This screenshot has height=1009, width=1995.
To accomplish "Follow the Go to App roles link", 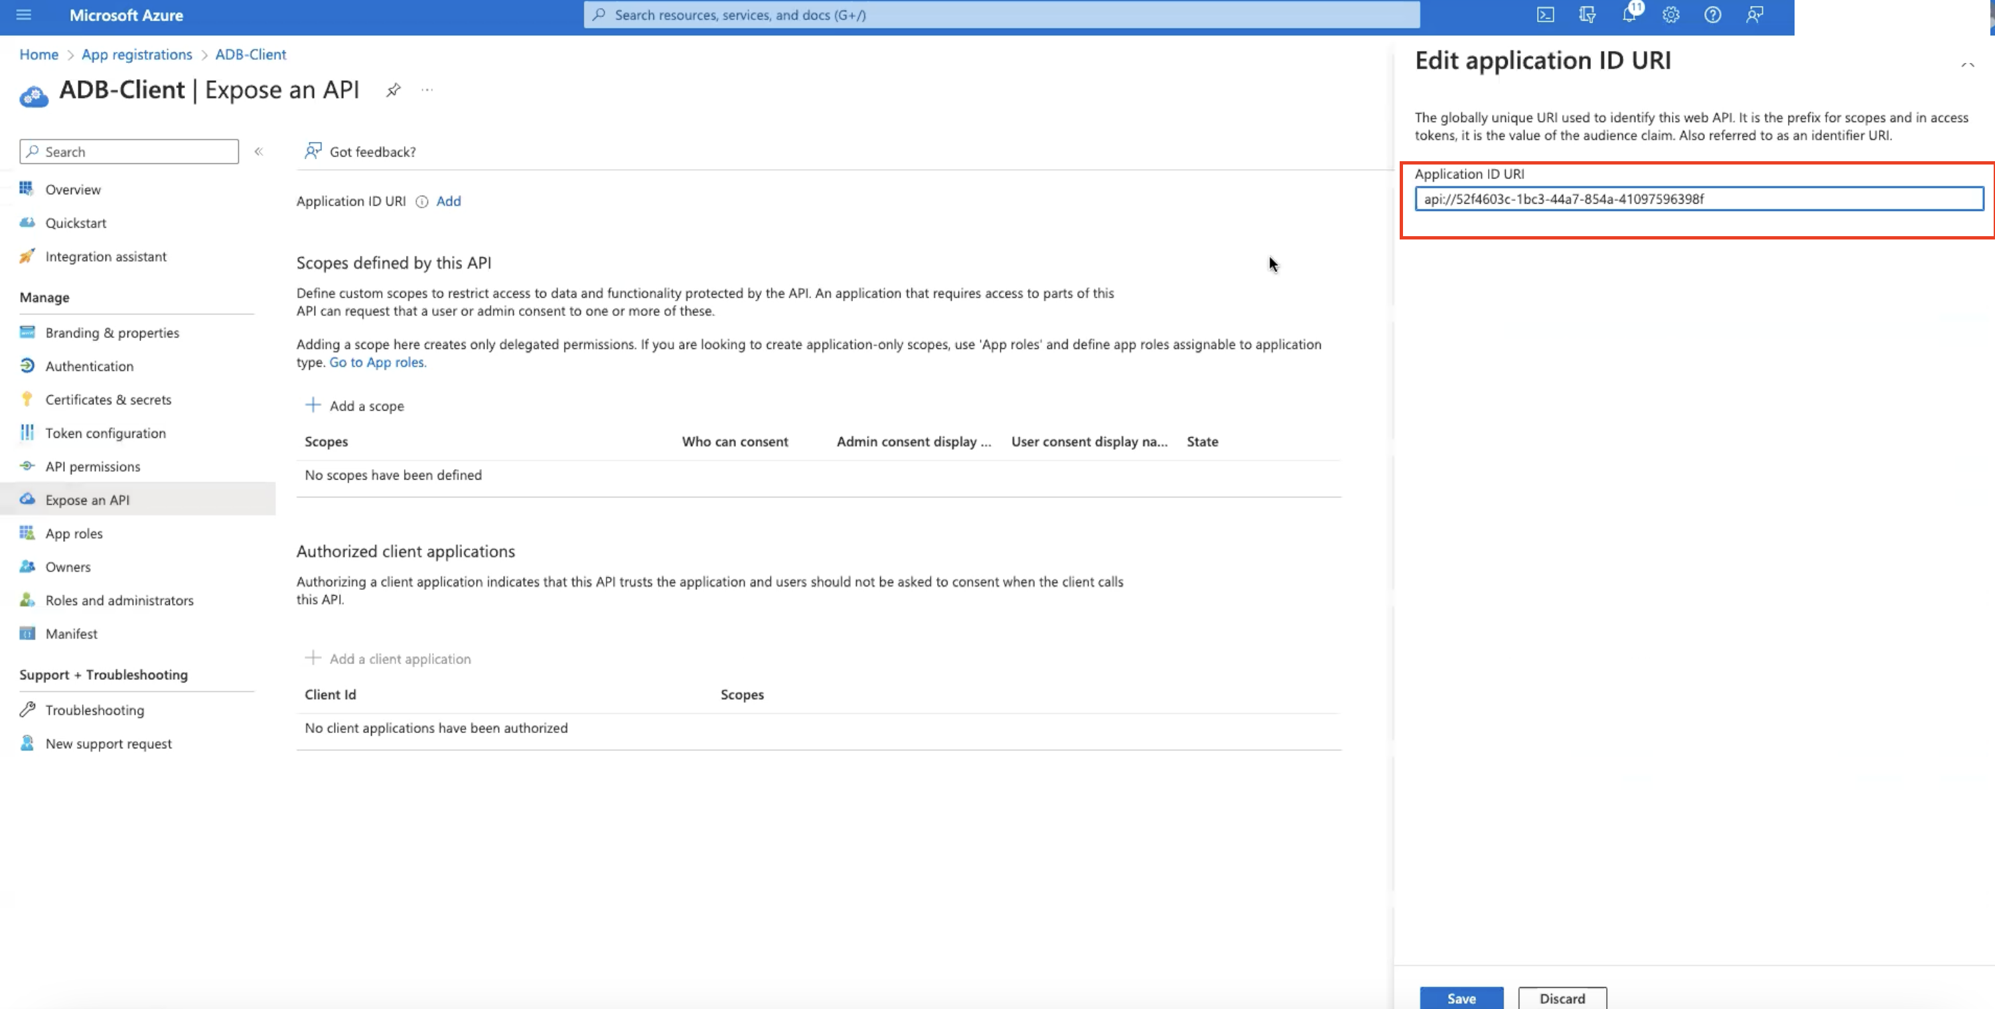I will pyautogui.click(x=377, y=362).
